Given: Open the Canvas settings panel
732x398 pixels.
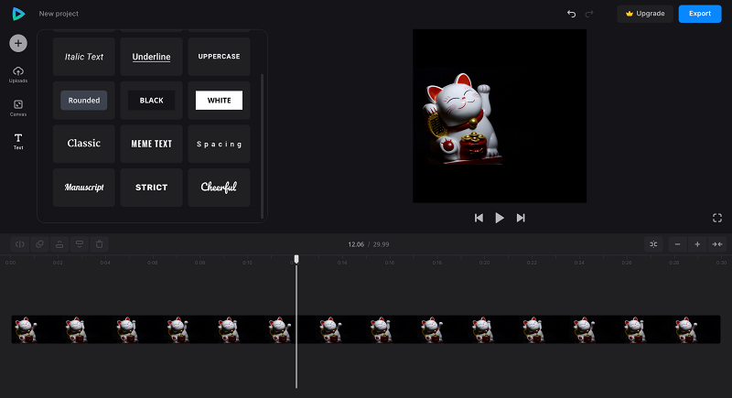Looking at the screenshot, I should [x=18, y=108].
